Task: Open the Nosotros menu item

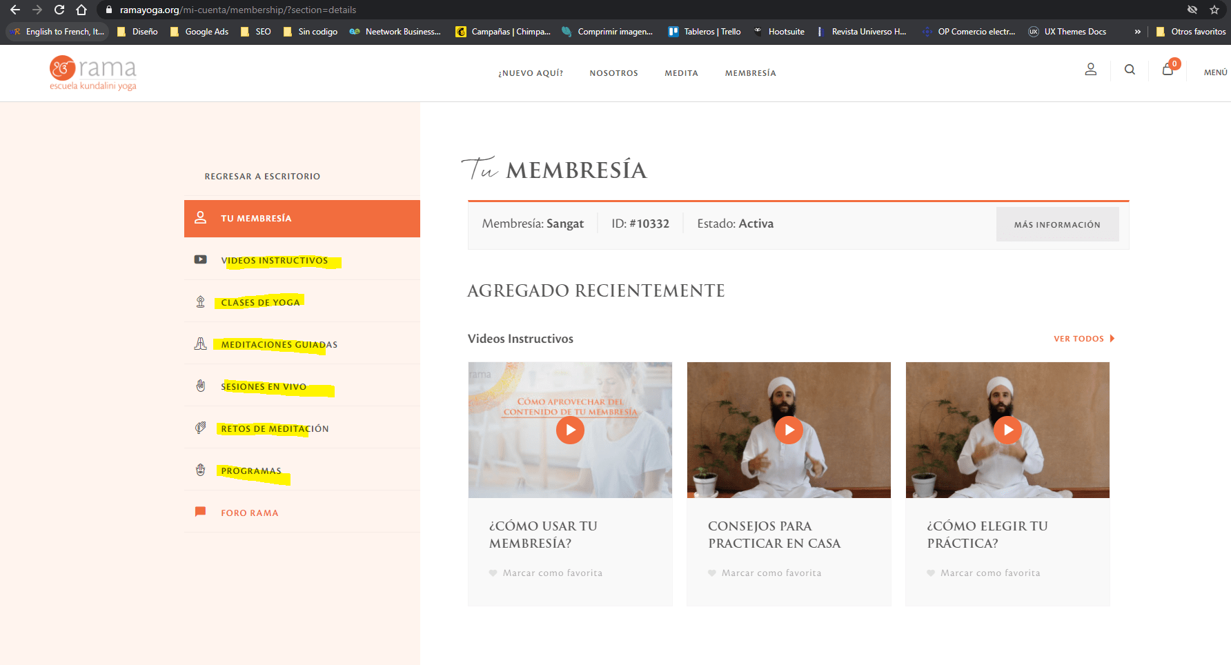Action: (x=614, y=73)
